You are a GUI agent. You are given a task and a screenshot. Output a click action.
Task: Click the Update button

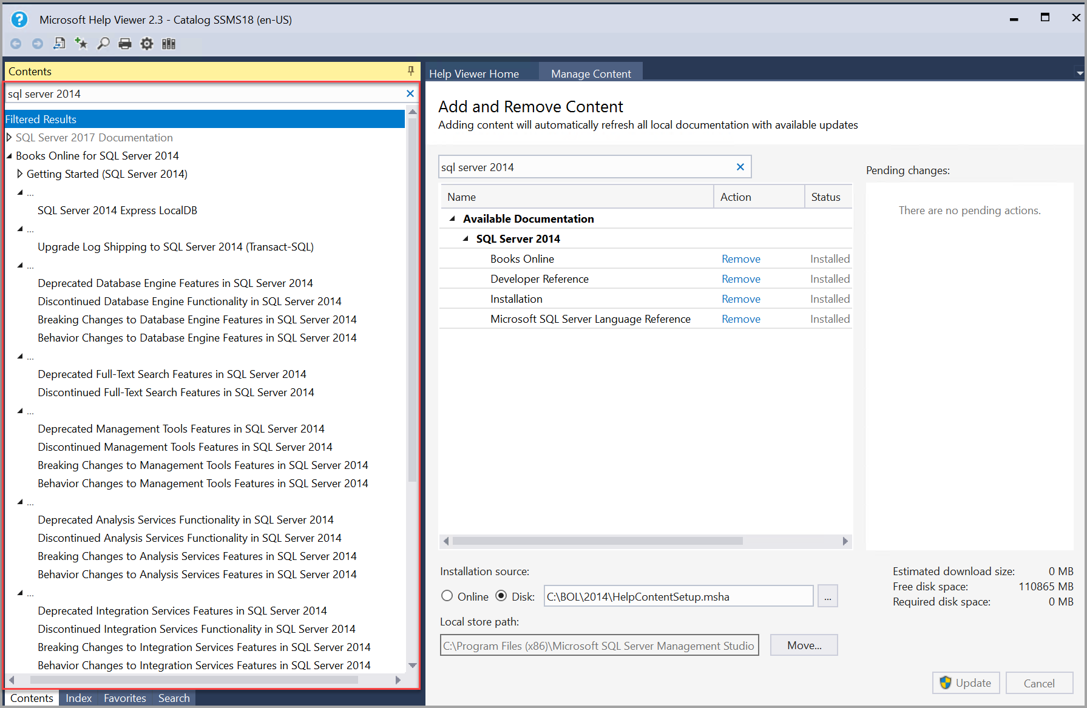pos(966,683)
